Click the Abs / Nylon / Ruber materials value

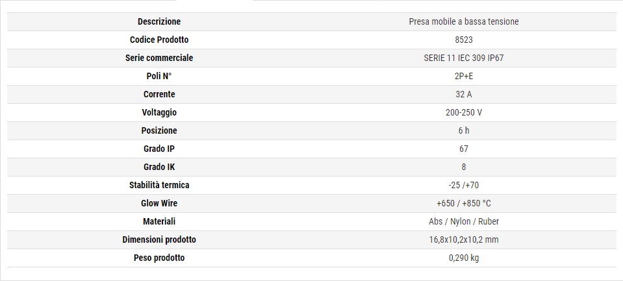464,221
